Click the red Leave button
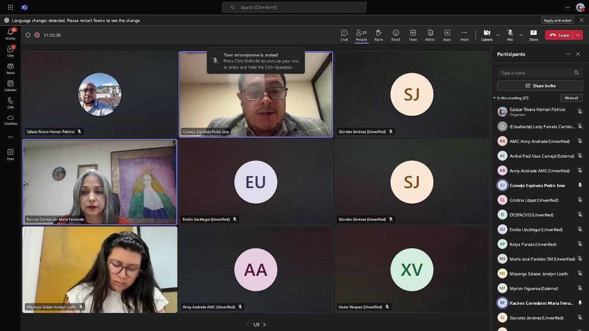589x331 pixels. [x=560, y=35]
